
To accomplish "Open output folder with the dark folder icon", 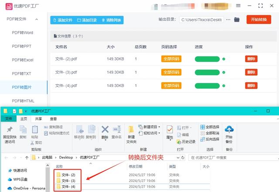I will coord(237,20).
